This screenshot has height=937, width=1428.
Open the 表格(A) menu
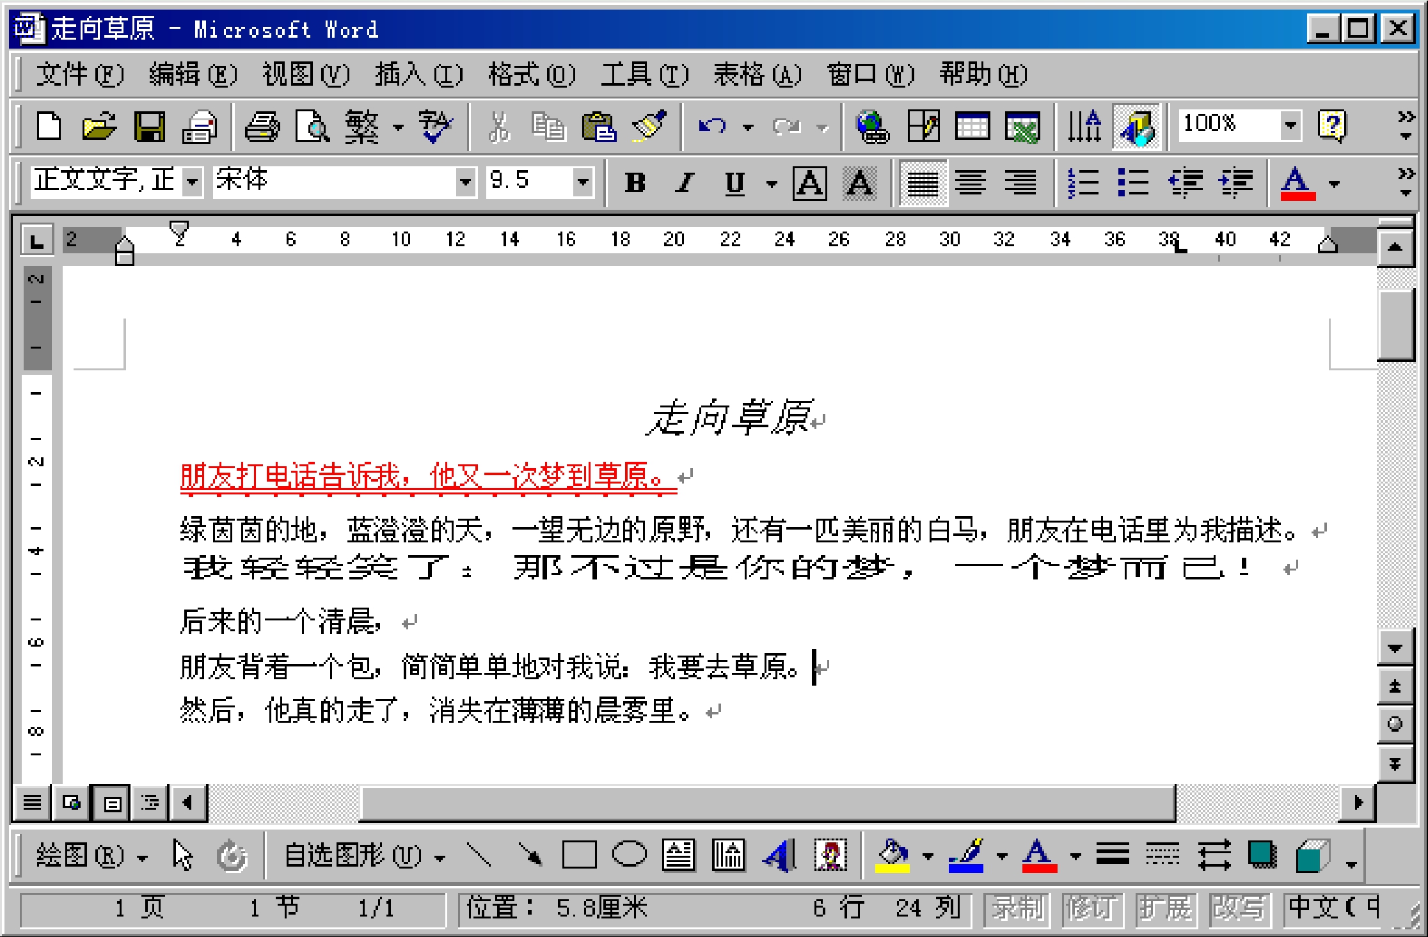[x=757, y=75]
